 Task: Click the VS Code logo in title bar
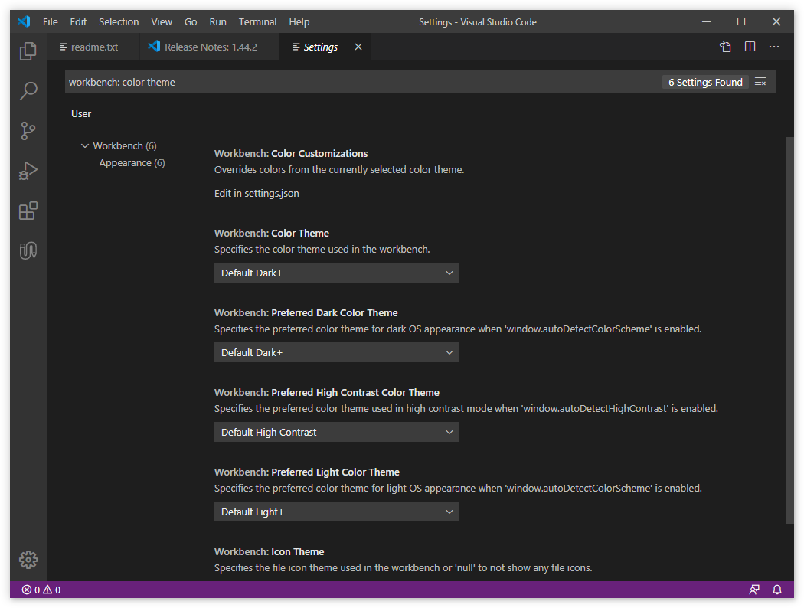click(24, 21)
